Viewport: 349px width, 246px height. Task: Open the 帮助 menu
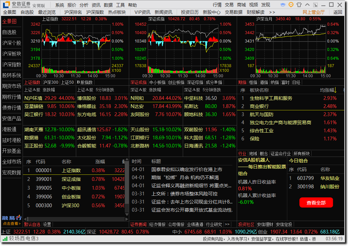[133, 5]
